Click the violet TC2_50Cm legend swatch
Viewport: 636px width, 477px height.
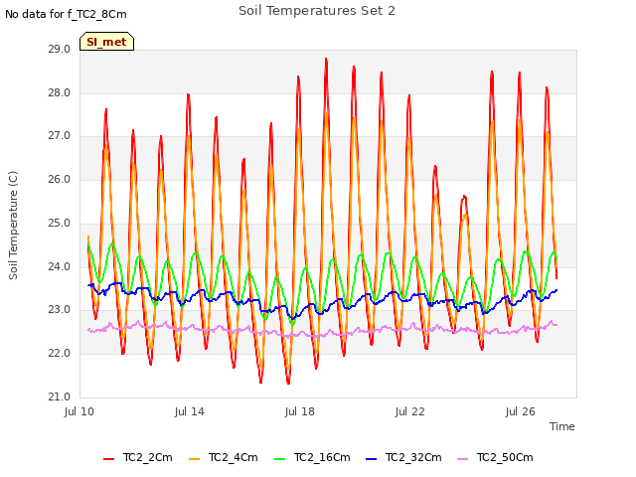click(462, 459)
